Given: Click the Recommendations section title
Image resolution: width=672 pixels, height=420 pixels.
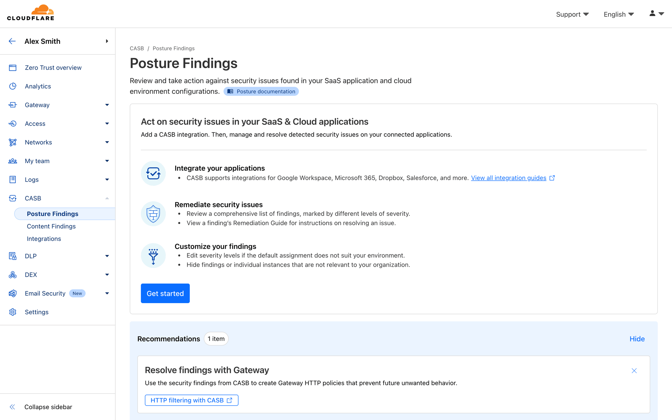Looking at the screenshot, I should click(169, 339).
